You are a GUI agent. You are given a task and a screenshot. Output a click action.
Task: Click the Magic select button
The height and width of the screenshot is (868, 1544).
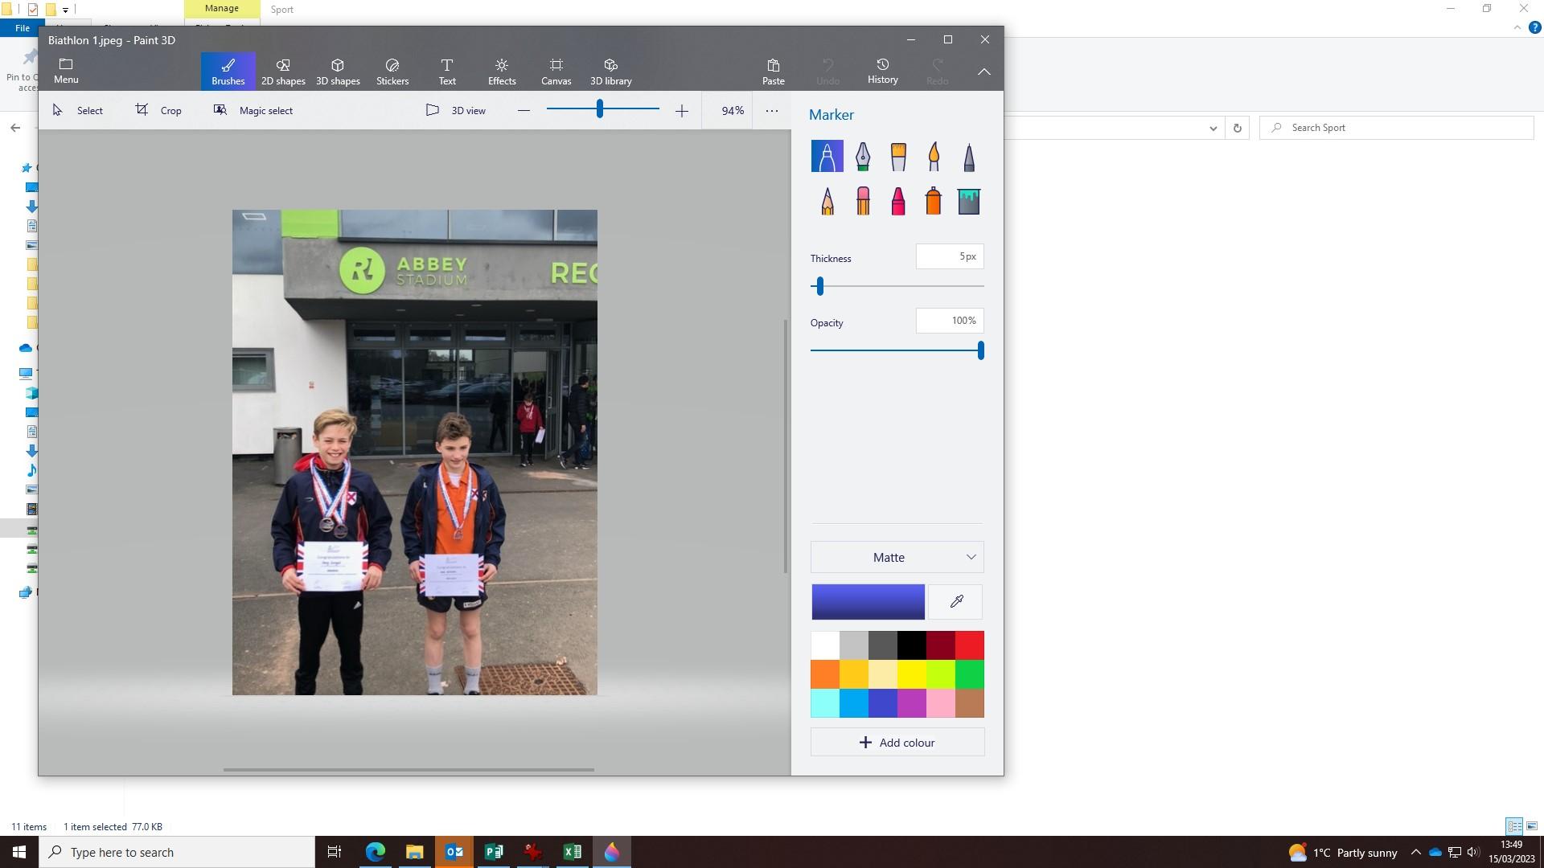click(x=253, y=111)
